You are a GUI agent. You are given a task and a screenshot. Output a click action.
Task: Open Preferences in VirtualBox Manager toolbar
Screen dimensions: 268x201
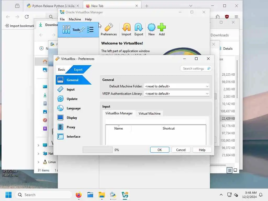(x=109, y=29)
